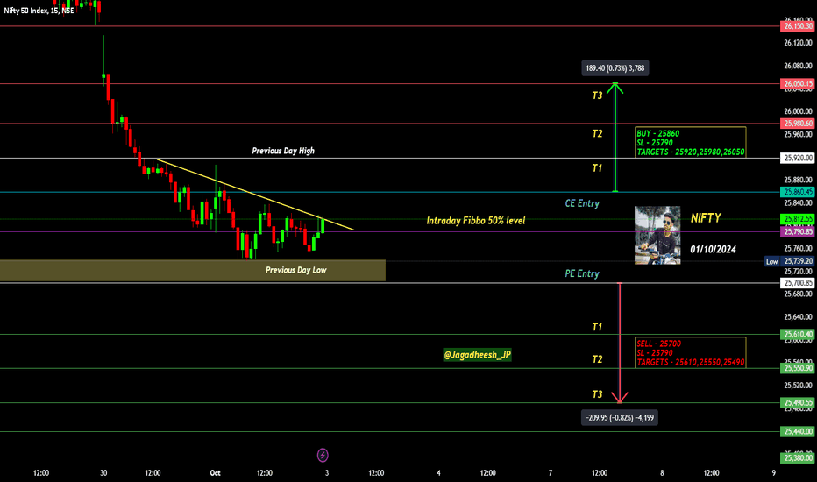Click the 189.40 (0.73%) measurement tooltip
Viewport: 817px width, 482px height.
[615, 68]
